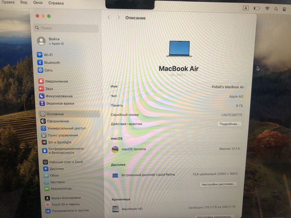Open Bluetooth settings icon
Screen dimensions: 291x218
pyautogui.click(x=40, y=63)
